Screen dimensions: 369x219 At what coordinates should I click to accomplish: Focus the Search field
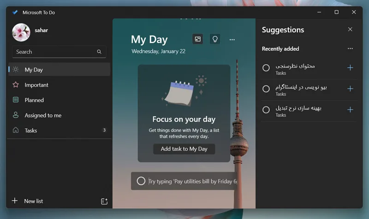point(59,52)
